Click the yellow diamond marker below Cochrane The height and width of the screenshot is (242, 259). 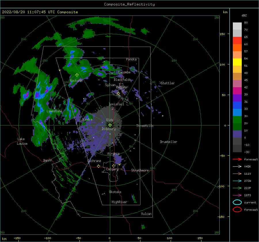click(x=98, y=166)
